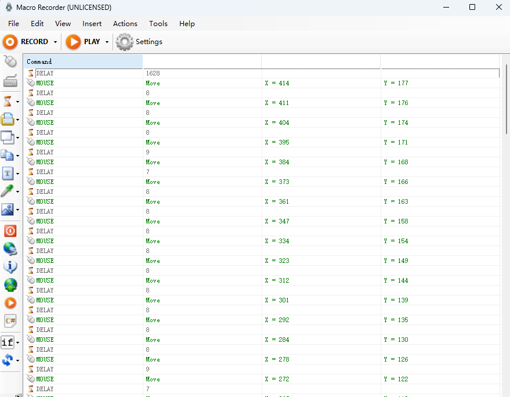The height and width of the screenshot is (397, 510).
Task: Click the keyboard action icon in sidebar
Action: point(10,82)
